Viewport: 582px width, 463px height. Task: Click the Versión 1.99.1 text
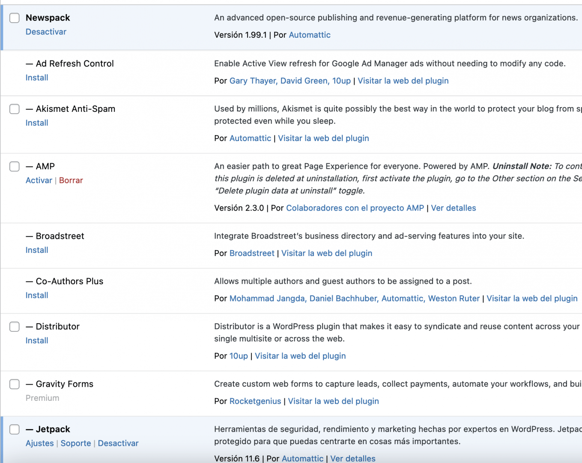tap(240, 35)
